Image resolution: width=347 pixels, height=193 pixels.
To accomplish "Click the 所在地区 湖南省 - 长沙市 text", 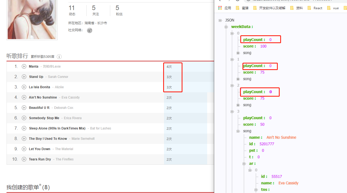I will click(x=88, y=23).
